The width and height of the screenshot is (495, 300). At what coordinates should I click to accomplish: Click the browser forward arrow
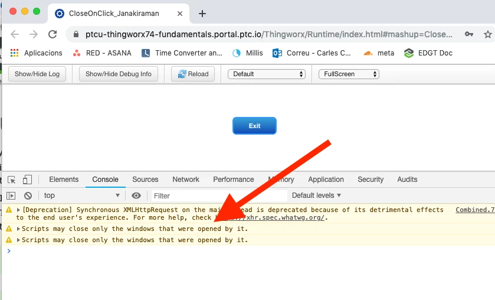(x=34, y=34)
